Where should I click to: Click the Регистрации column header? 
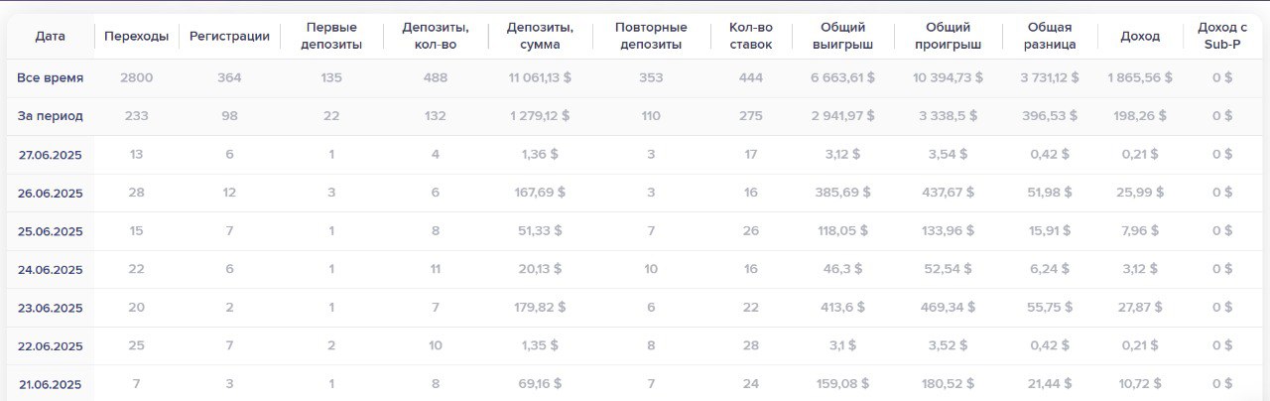coord(229,36)
